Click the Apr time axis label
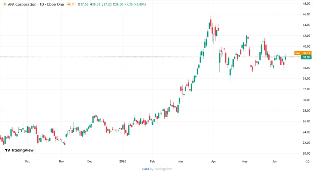Image resolution: width=314 pixels, height=173 pixels. (214, 161)
